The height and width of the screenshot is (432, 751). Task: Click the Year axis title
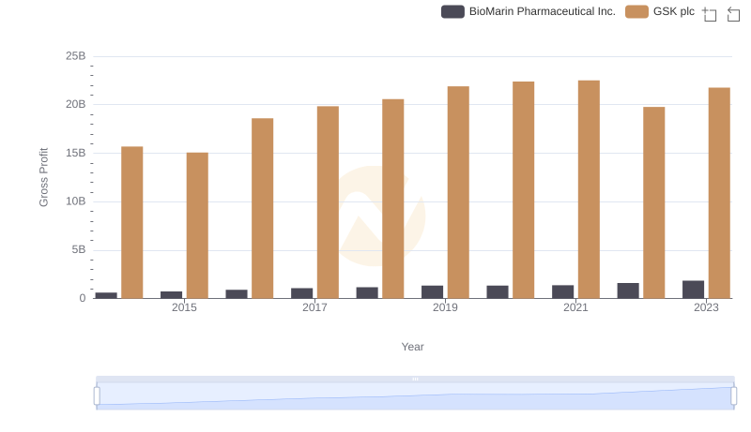coord(412,347)
